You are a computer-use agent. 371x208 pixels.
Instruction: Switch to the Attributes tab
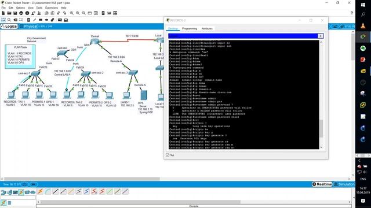[207, 28]
